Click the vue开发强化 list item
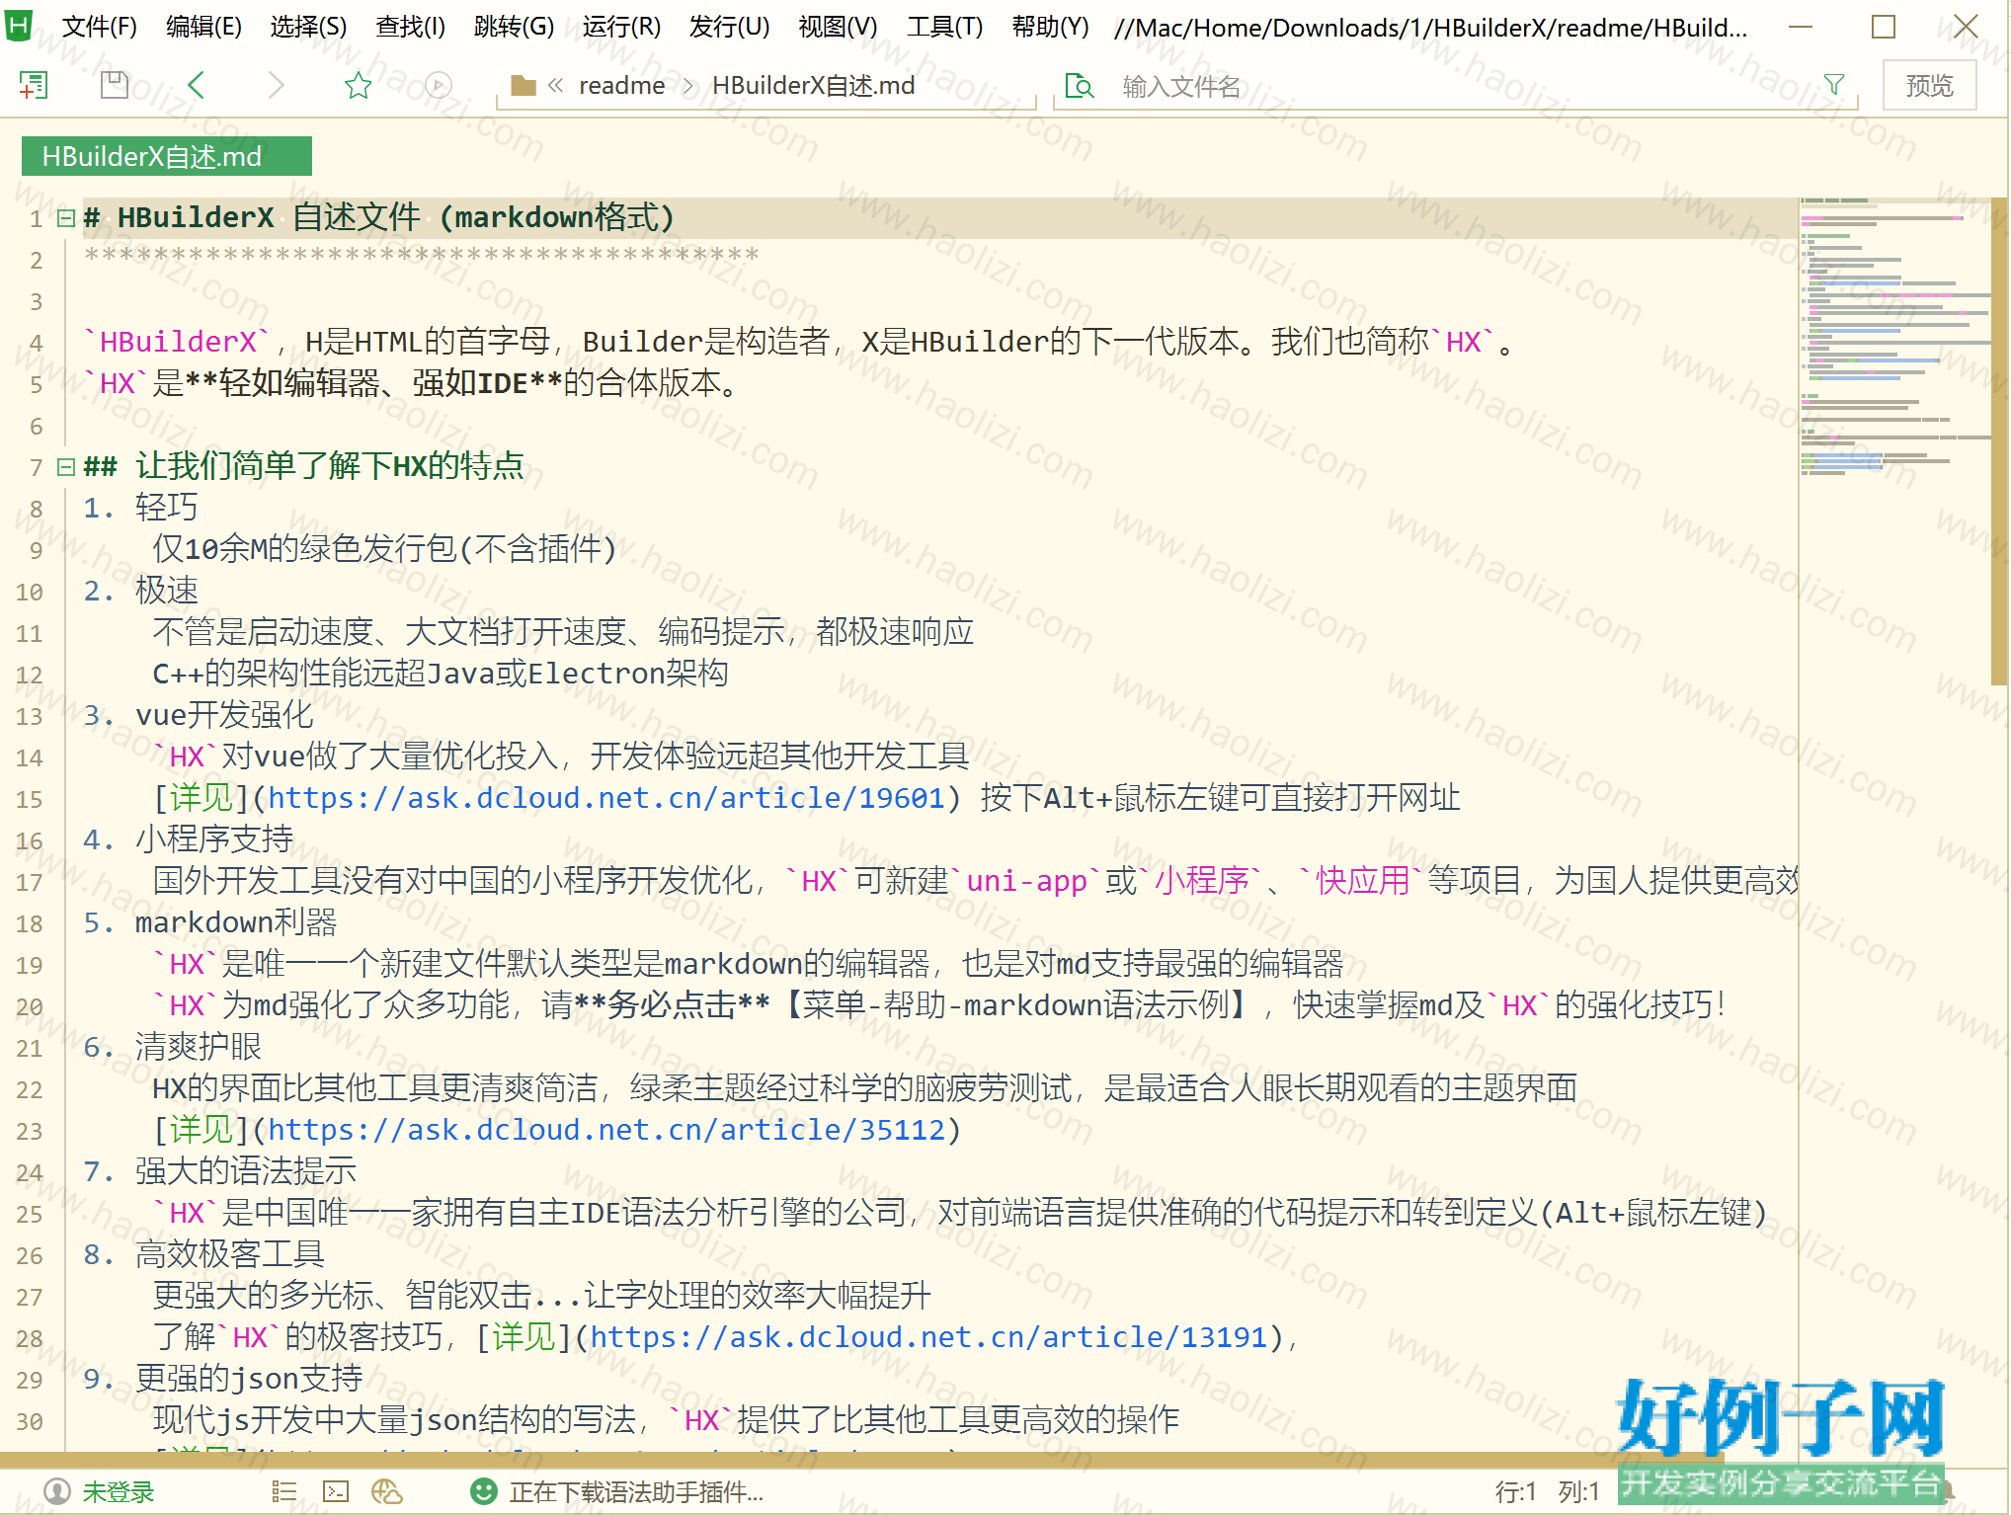Image resolution: width=2011 pixels, height=1515 pixels. click(x=224, y=715)
